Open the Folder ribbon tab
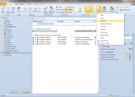Screen dimensions: 135x97 pyautogui.click(x=29, y=4)
